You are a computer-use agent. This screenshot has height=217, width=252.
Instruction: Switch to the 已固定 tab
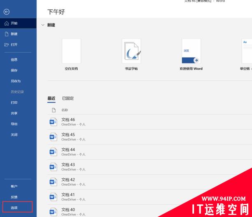tap(68, 98)
